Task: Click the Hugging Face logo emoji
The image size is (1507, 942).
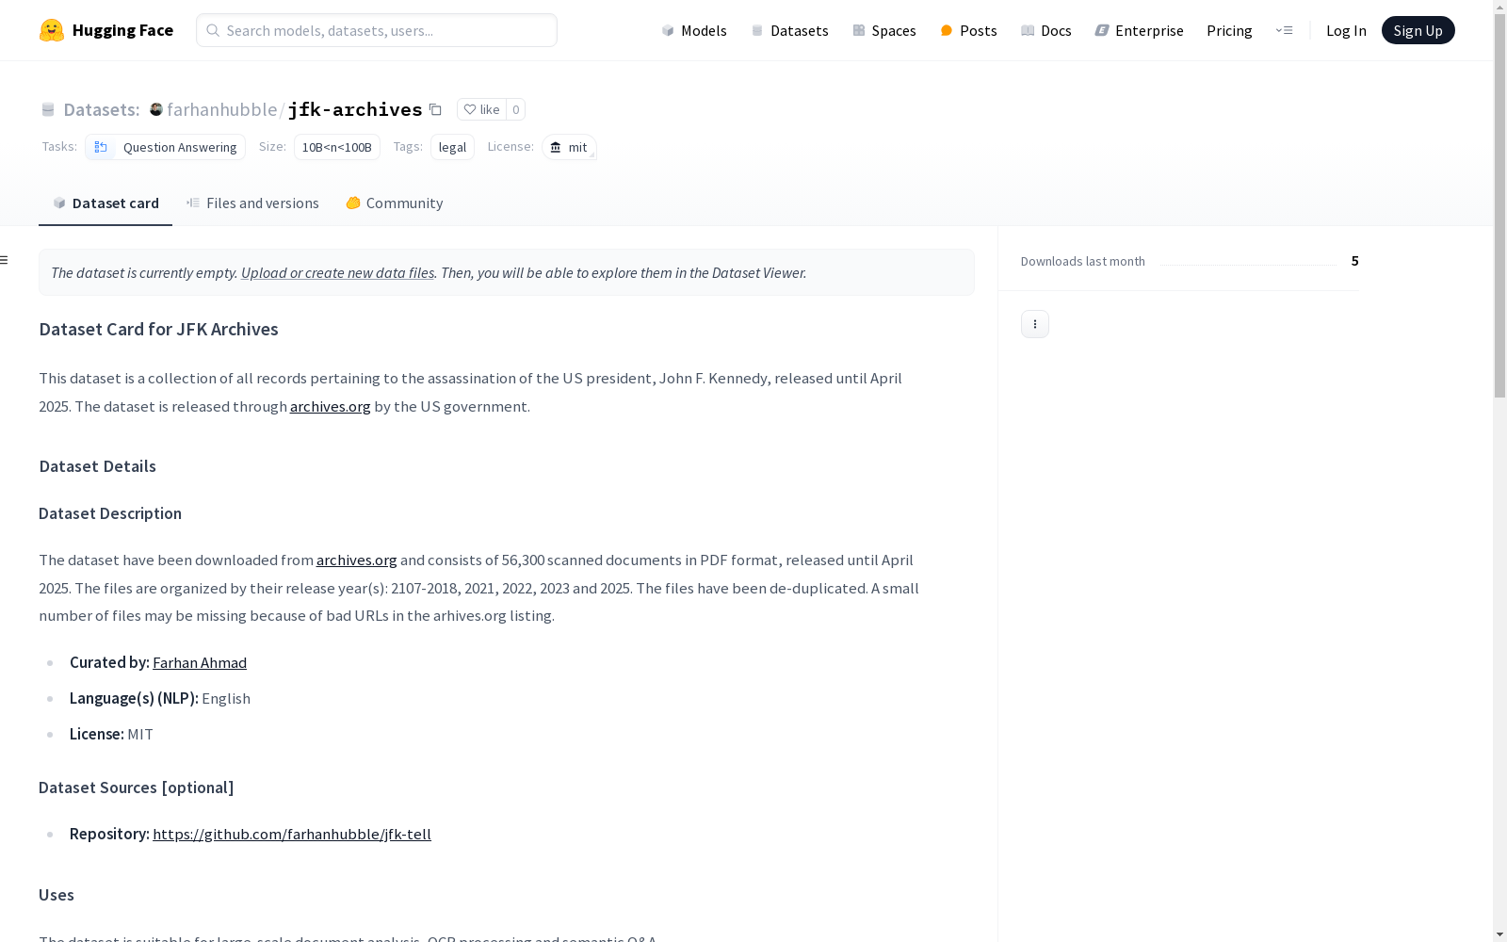Action: coord(52,30)
